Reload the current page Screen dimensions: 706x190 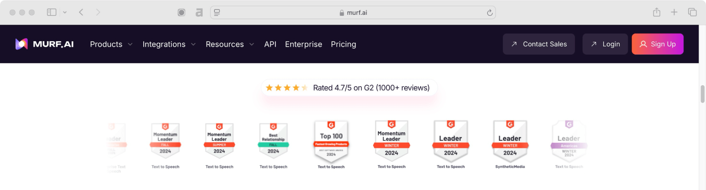point(490,13)
